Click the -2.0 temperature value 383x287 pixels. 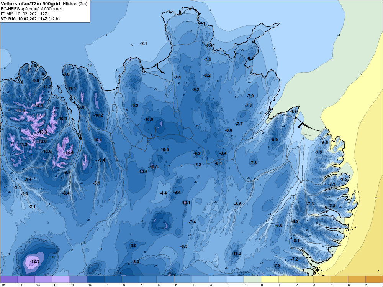click(x=25, y=194)
